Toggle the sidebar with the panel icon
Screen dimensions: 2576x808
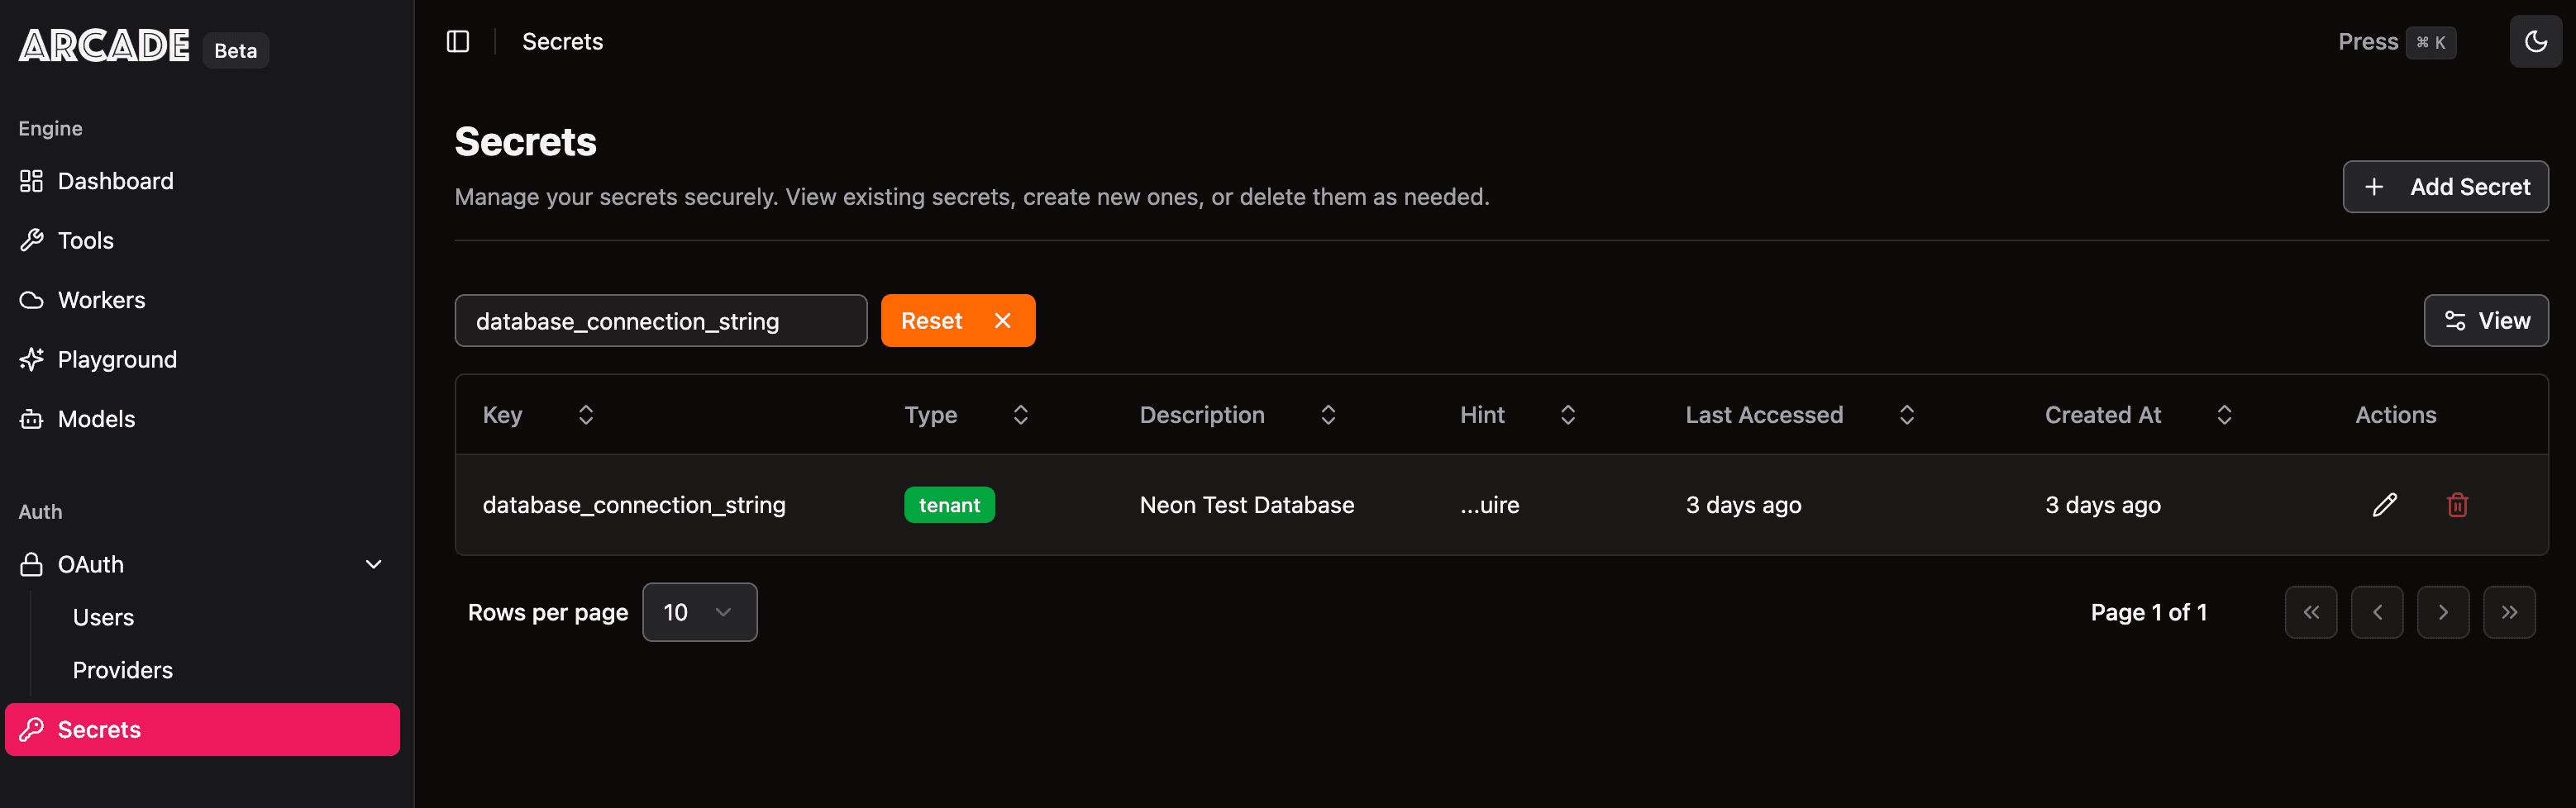(x=458, y=41)
